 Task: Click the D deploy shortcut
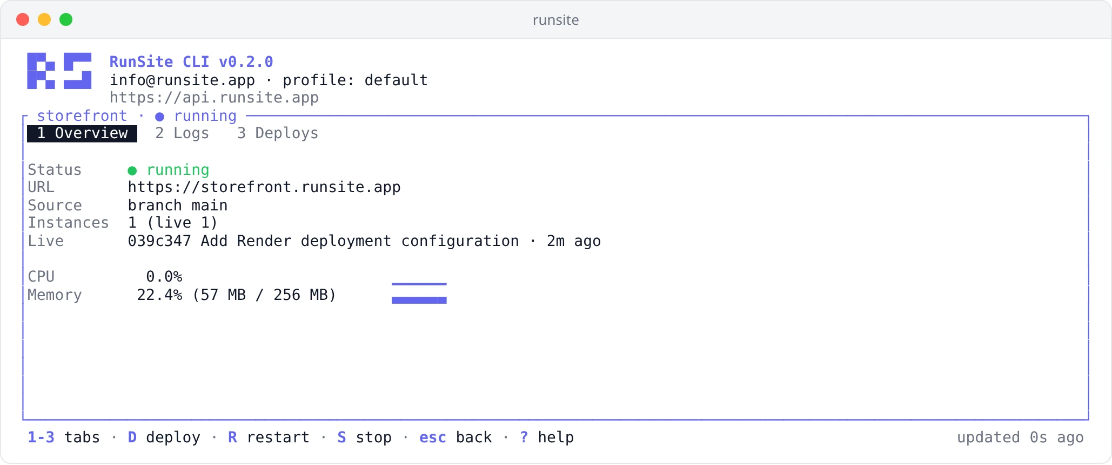tap(164, 437)
